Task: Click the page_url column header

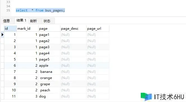Action: (97, 29)
